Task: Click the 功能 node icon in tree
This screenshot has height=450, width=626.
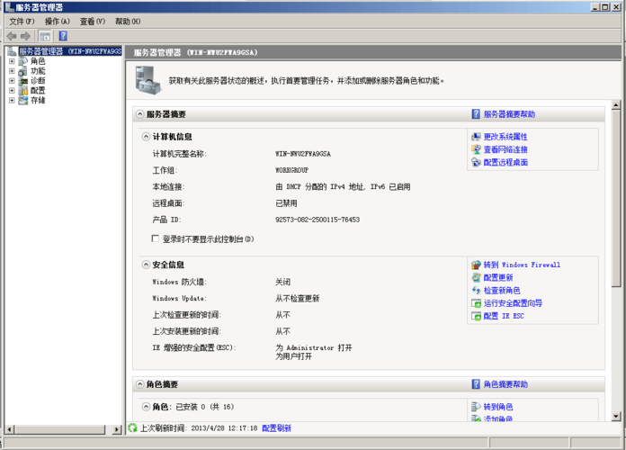Action: click(x=23, y=71)
